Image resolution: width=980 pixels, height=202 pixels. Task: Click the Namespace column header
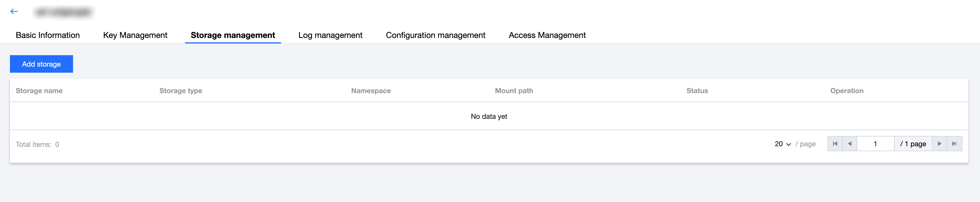pos(370,90)
